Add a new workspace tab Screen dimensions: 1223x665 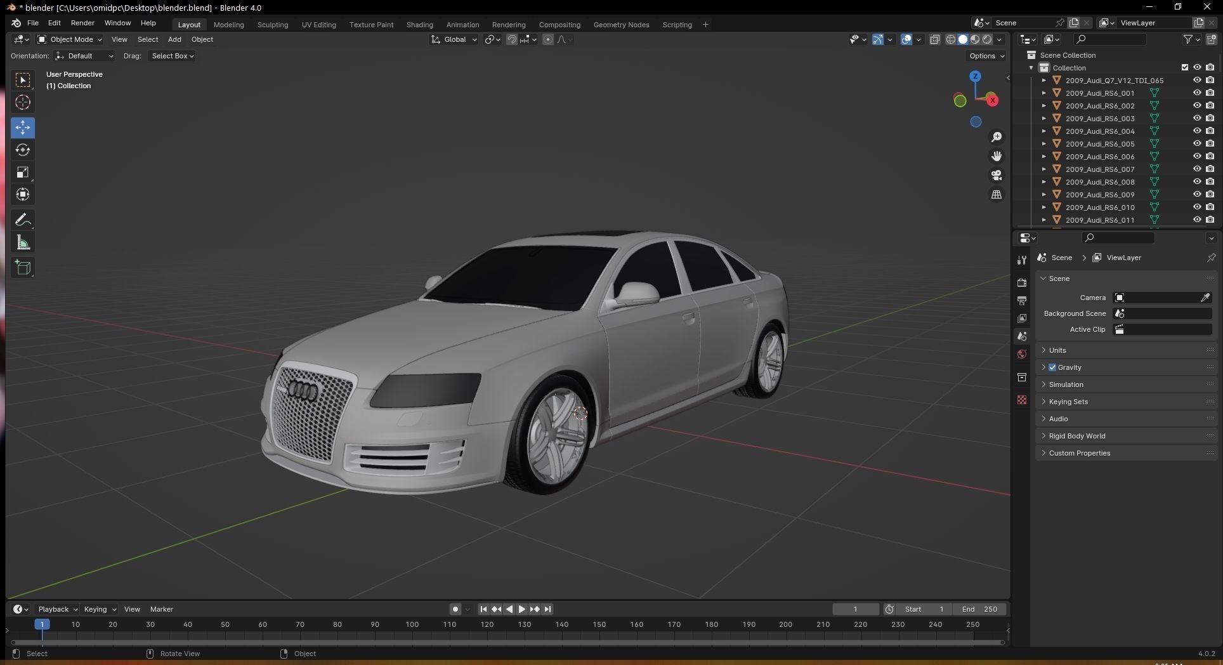pyautogui.click(x=705, y=25)
